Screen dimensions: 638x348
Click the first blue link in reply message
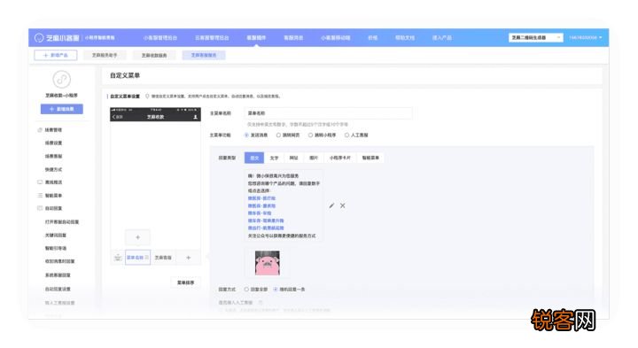(x=261, y=198)
